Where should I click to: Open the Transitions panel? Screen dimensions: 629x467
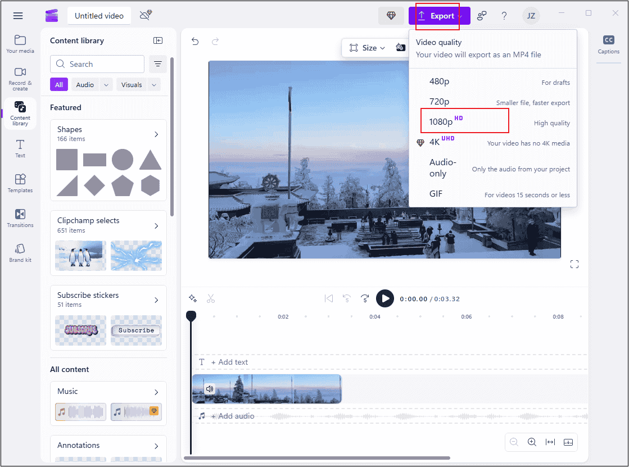point(20,218)
